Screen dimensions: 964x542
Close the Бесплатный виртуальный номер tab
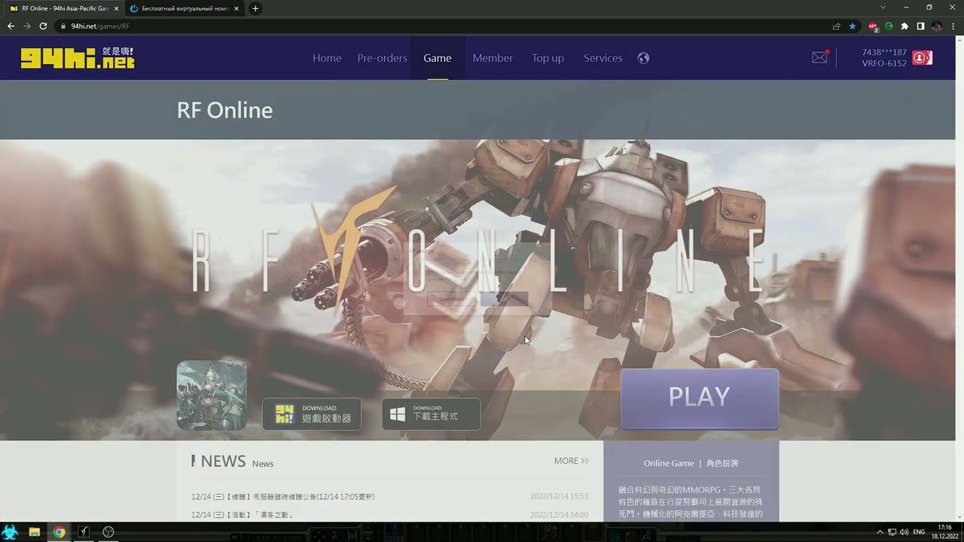(236, 8)
